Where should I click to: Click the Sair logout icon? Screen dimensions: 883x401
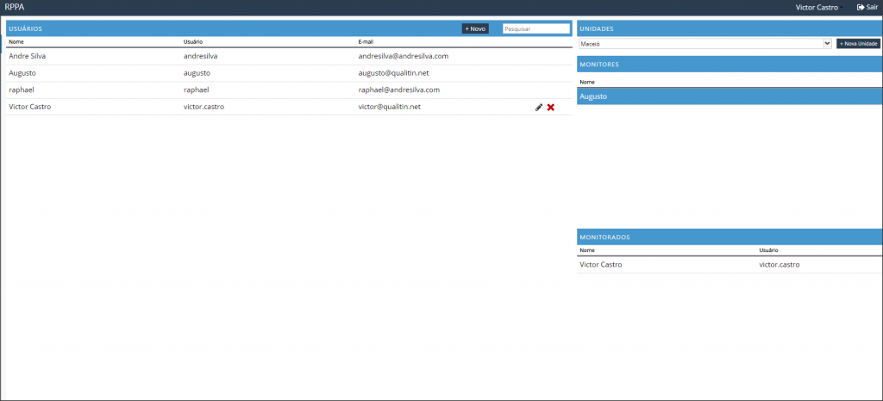coord(860,7)
